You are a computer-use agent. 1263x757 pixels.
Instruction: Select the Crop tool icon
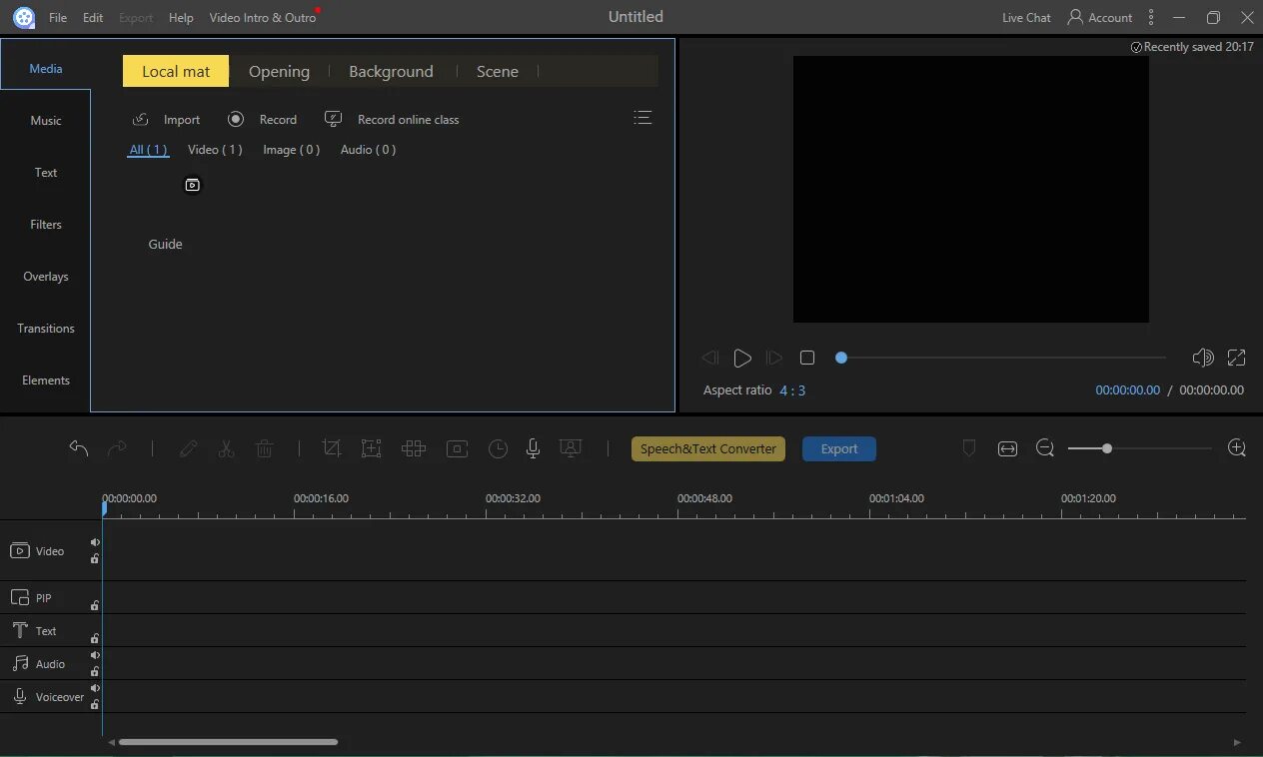pyautogui.click(x=332, y=449)
